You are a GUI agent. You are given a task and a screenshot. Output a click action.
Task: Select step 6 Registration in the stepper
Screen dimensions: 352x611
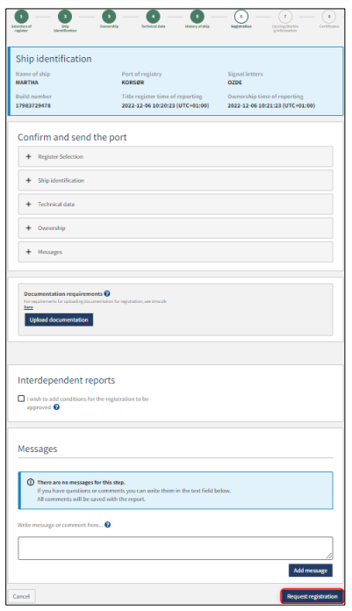pyautogui.click(x=241, y=17)
